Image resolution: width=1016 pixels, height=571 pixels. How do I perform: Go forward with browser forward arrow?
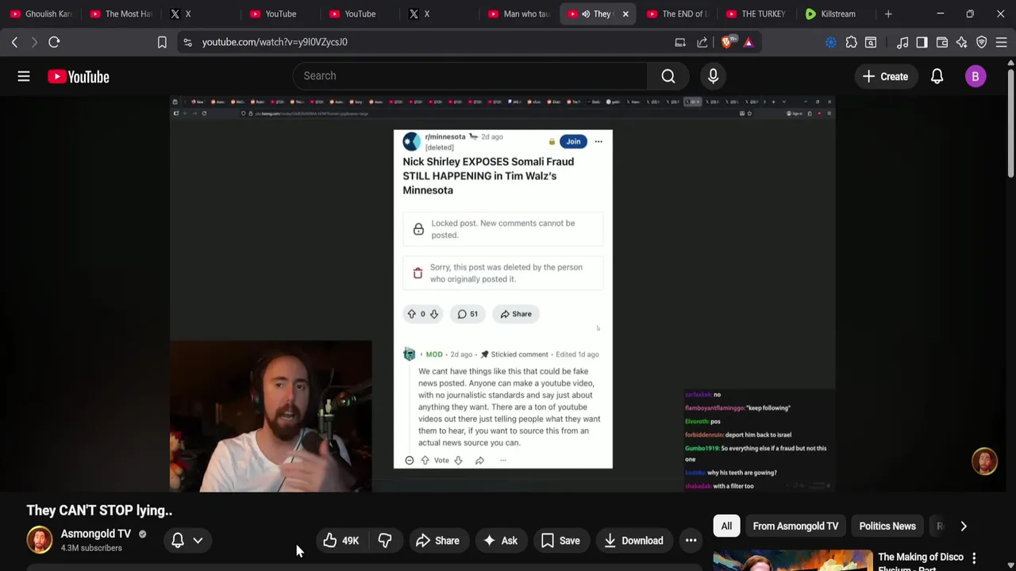pos(34,42)
